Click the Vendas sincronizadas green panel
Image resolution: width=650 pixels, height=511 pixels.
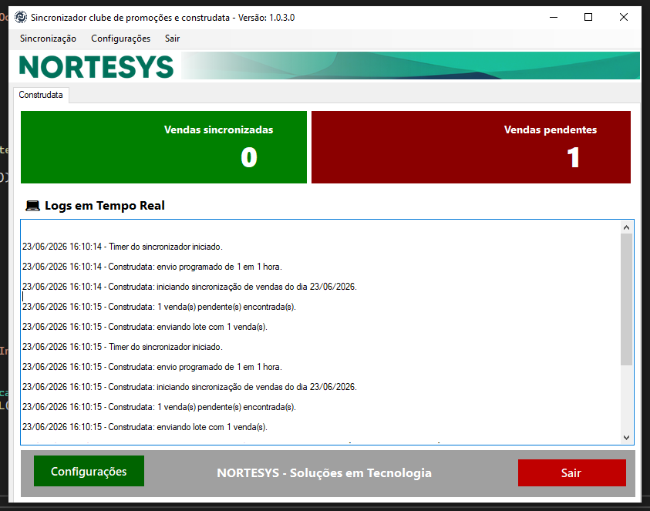click(163, 147)
